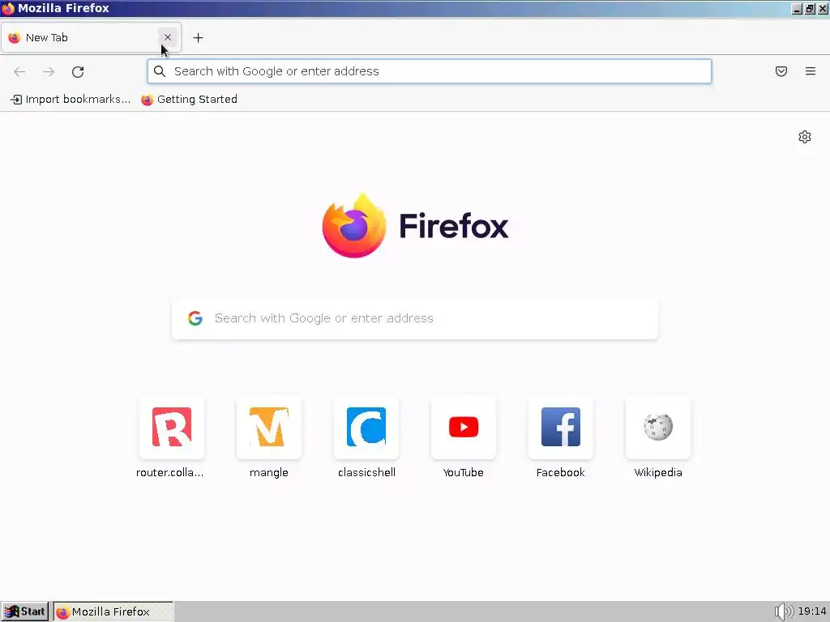Click Import bookmarks toolbar item
The image size is (830, 622).
point(71,100)
